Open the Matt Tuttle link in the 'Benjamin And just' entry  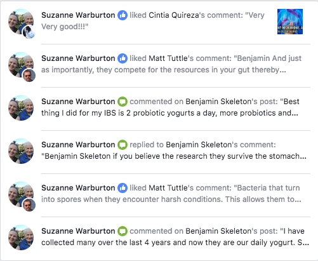(x=168, y=58)
